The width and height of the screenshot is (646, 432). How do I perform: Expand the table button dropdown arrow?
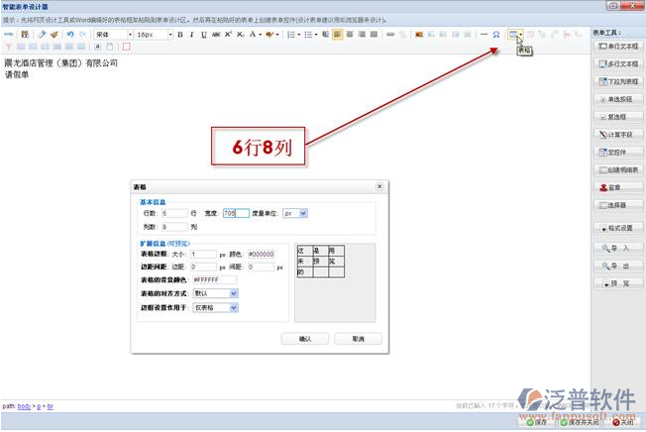click(x=521, y=35)
